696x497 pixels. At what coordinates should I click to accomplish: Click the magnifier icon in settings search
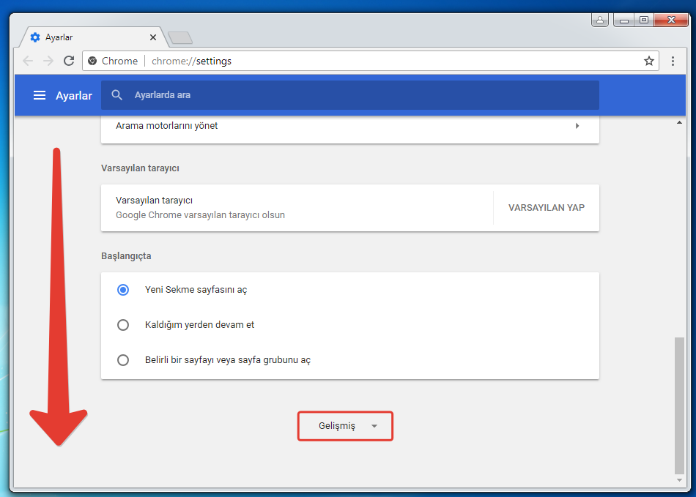click(x=116, y=95)
